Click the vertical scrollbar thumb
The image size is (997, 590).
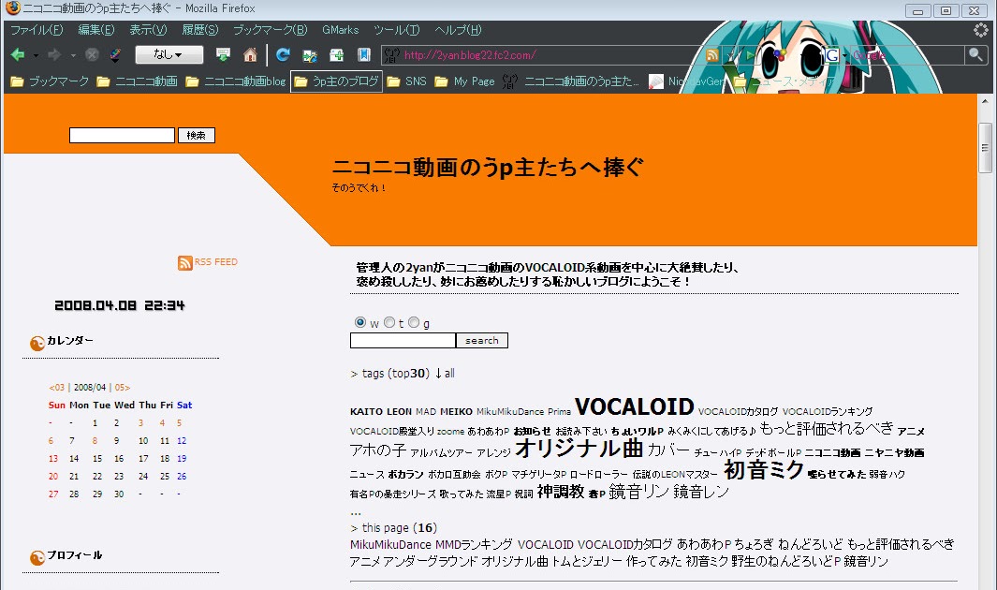pyautogui.click(x=986, y=148)
